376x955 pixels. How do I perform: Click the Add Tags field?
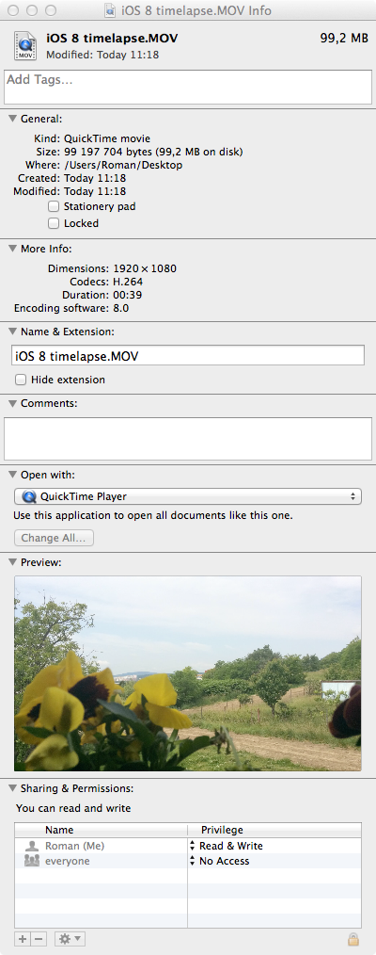188,87
